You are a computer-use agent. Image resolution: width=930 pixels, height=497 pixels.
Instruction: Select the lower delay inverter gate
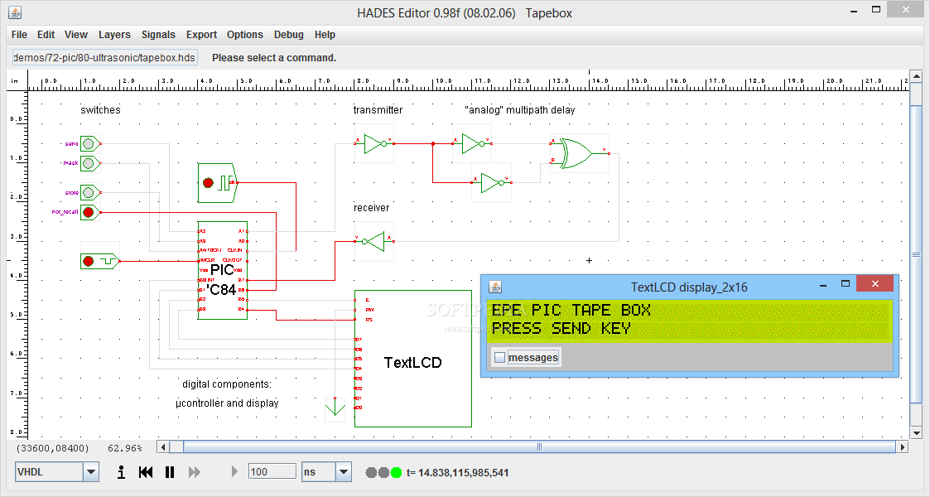(x=492, y=183)
